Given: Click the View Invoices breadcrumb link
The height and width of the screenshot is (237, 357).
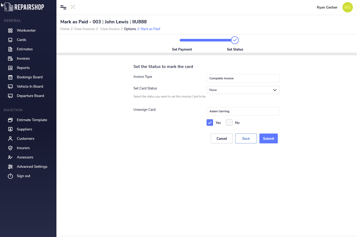Looking at the screenshot, I should (x=84, y=29).
